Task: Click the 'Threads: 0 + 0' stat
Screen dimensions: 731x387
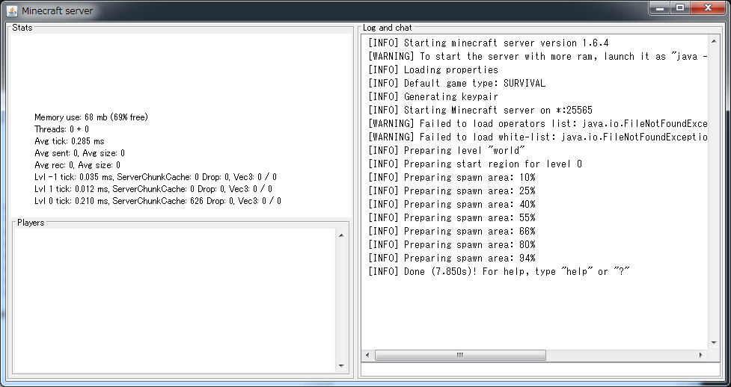Action: tap(61, 129)
